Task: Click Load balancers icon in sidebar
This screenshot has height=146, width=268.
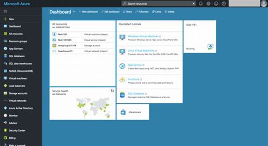Action: tap(5, 86)
